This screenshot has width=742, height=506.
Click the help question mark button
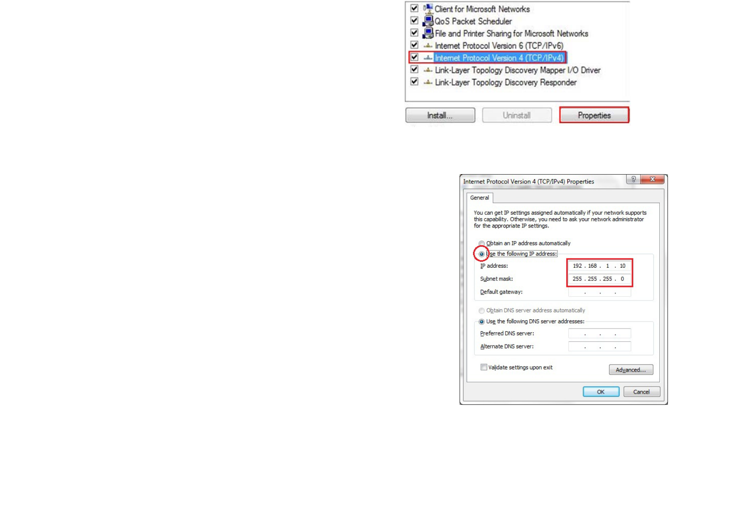pyautogui.click(x=633, y=179)
